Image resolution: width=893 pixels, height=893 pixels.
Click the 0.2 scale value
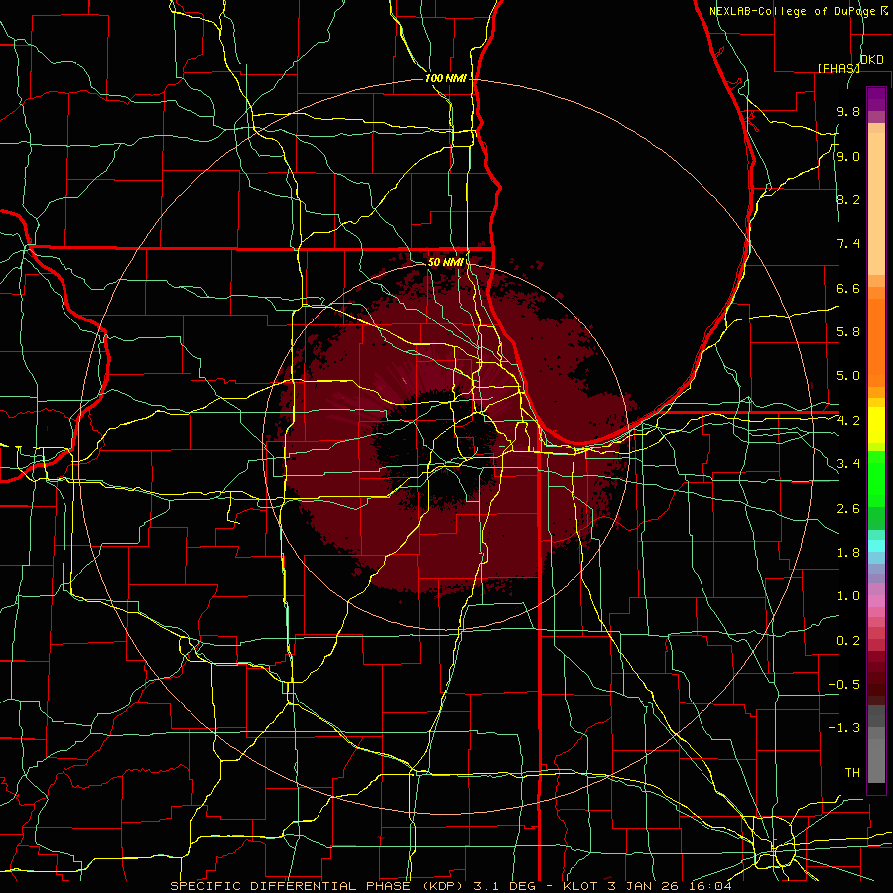(x=848, y=641)
